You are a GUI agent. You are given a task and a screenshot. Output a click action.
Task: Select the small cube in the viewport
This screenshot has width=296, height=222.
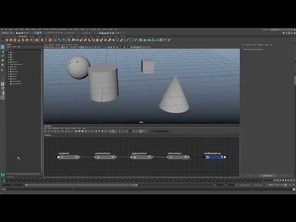[x=147, y=66]
